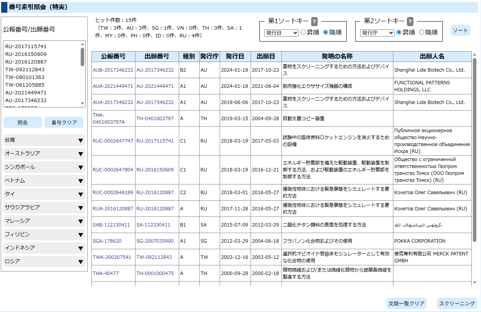The image size is (481, 312).
Task: Open the 発行日 first sort key dropdown
Action: (x=281, y=33)
